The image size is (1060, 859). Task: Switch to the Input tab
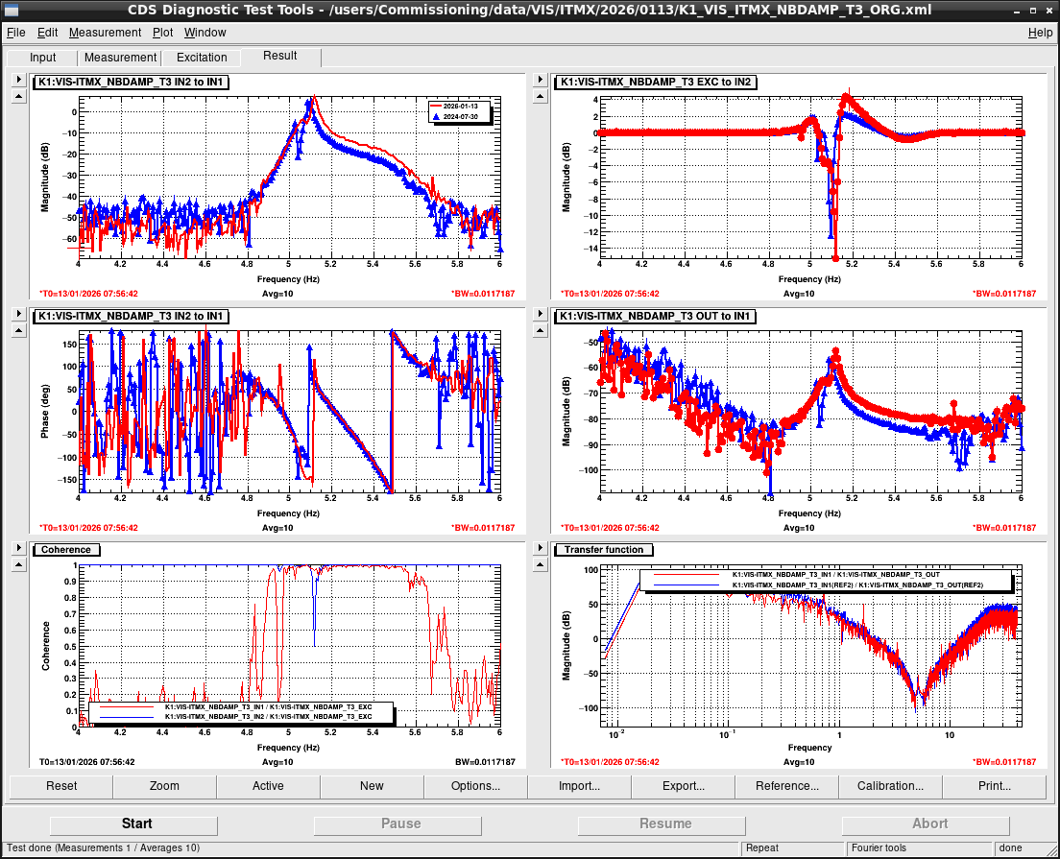point(42,58)
